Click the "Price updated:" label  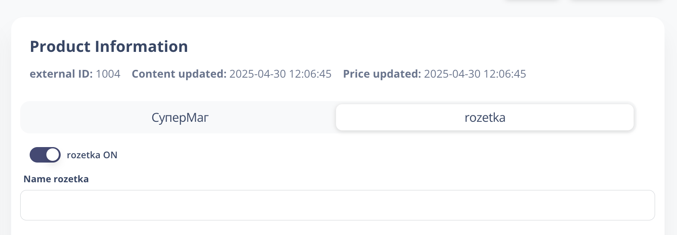click(382, 74)
